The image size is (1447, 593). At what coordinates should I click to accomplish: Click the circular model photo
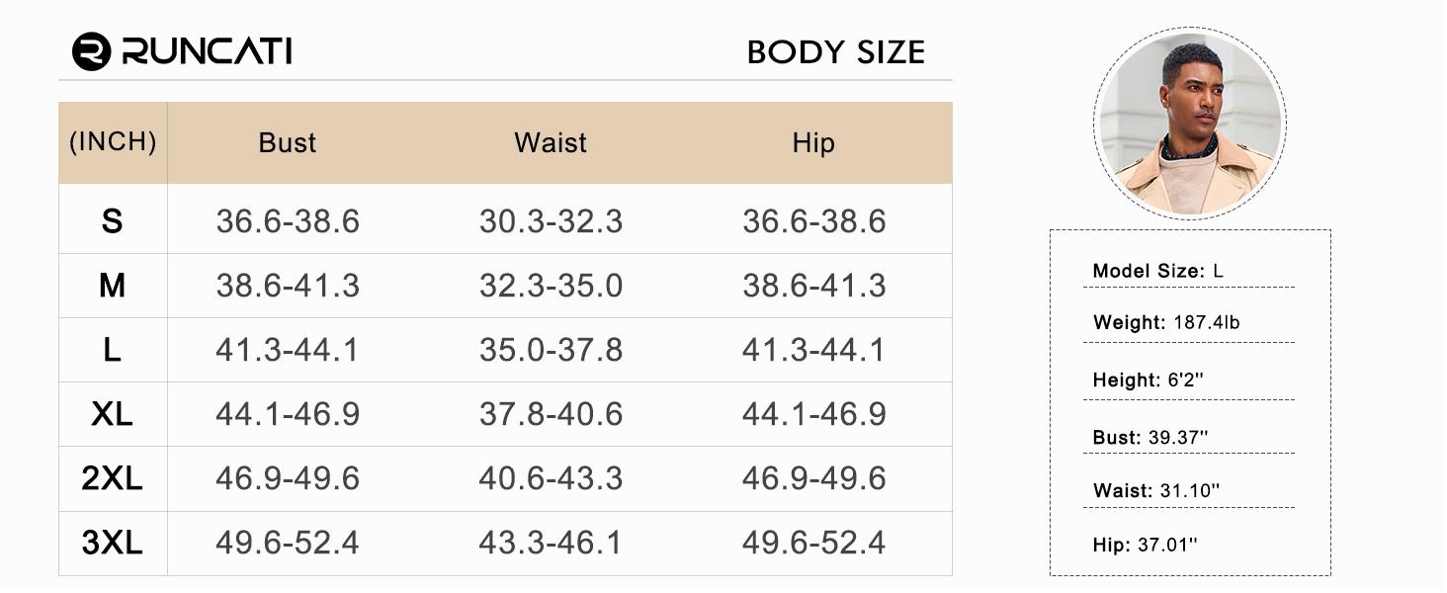click(x=1190, y=123)
